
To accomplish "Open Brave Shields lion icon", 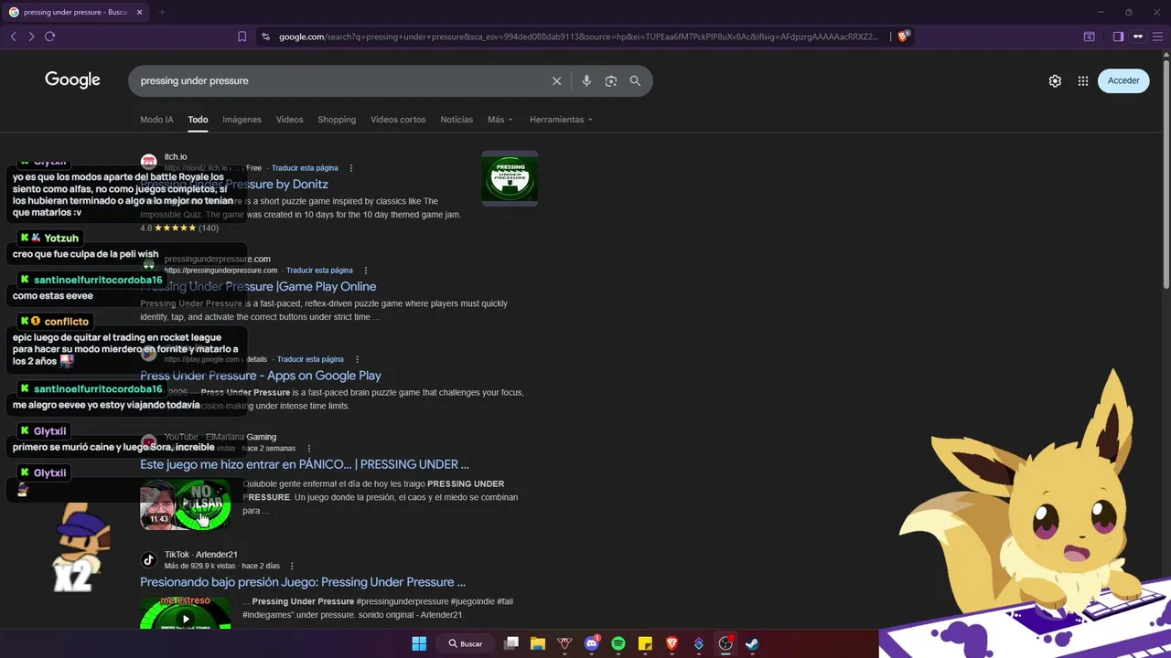I will coord(903,37).
